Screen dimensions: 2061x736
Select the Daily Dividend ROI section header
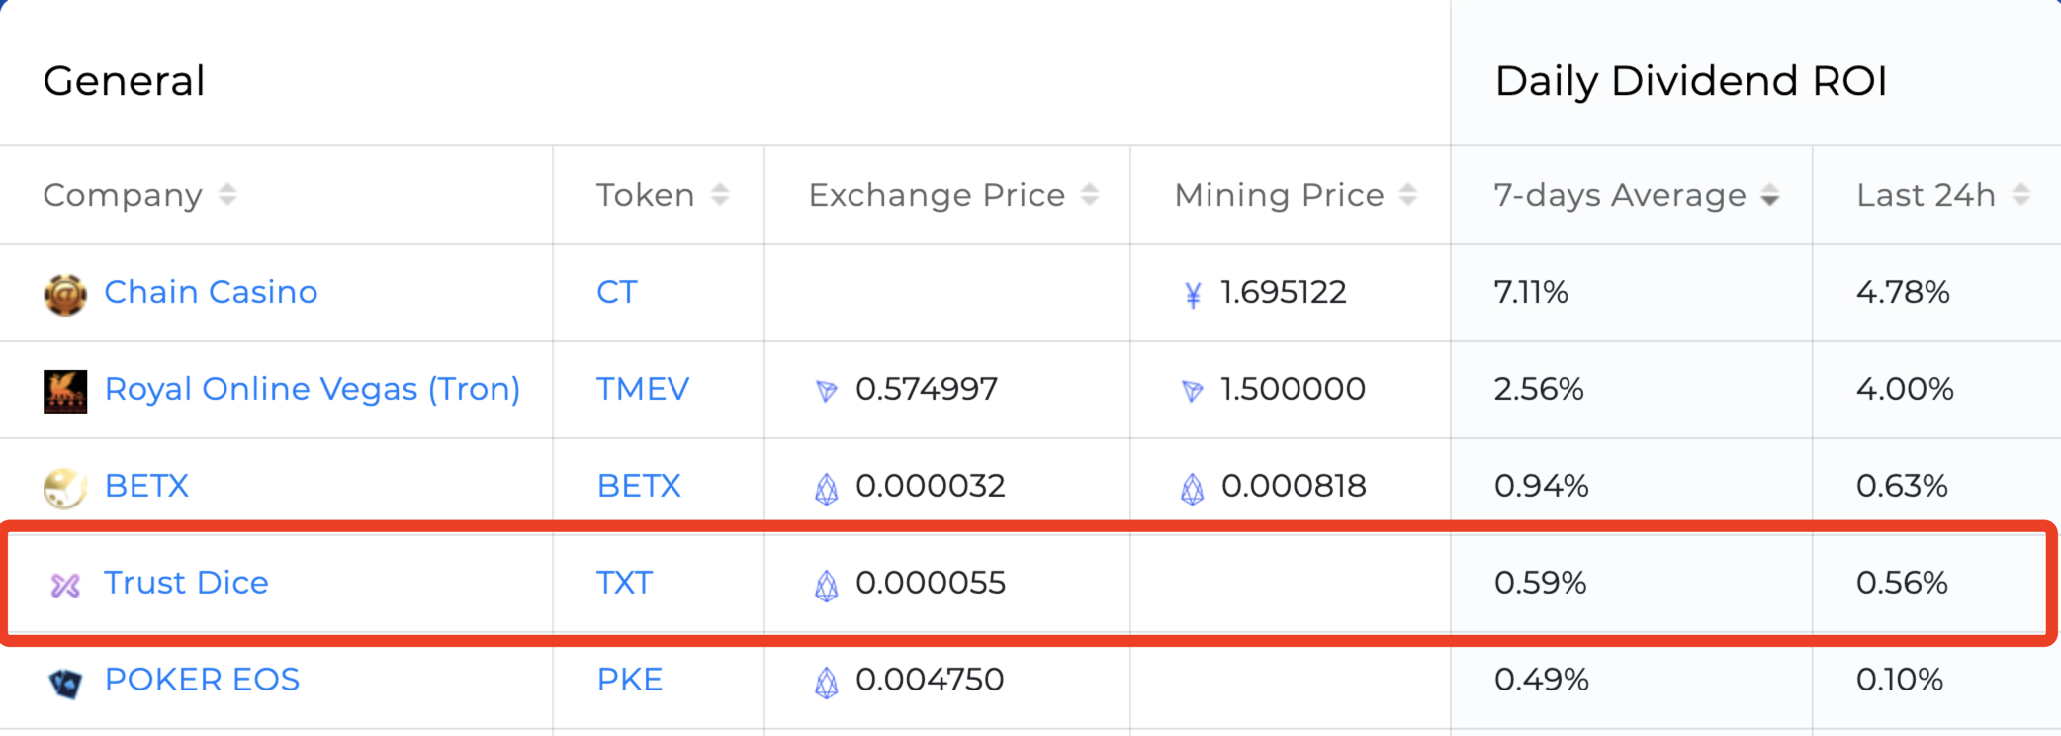[x=1691, y=81]
